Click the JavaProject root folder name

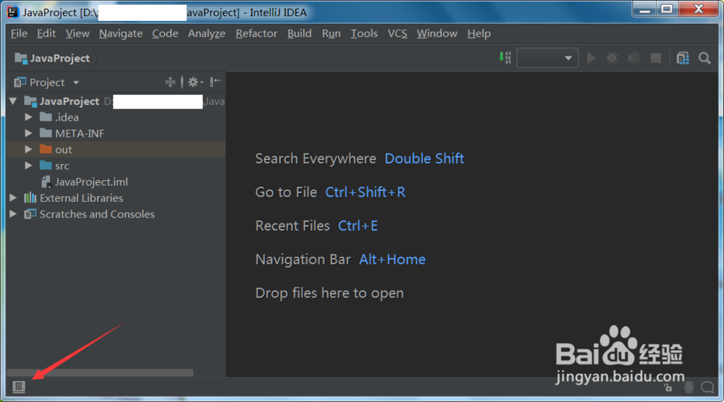coord(70,101)
